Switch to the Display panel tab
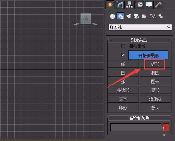 pyautogui.click(x=149, y=5)
